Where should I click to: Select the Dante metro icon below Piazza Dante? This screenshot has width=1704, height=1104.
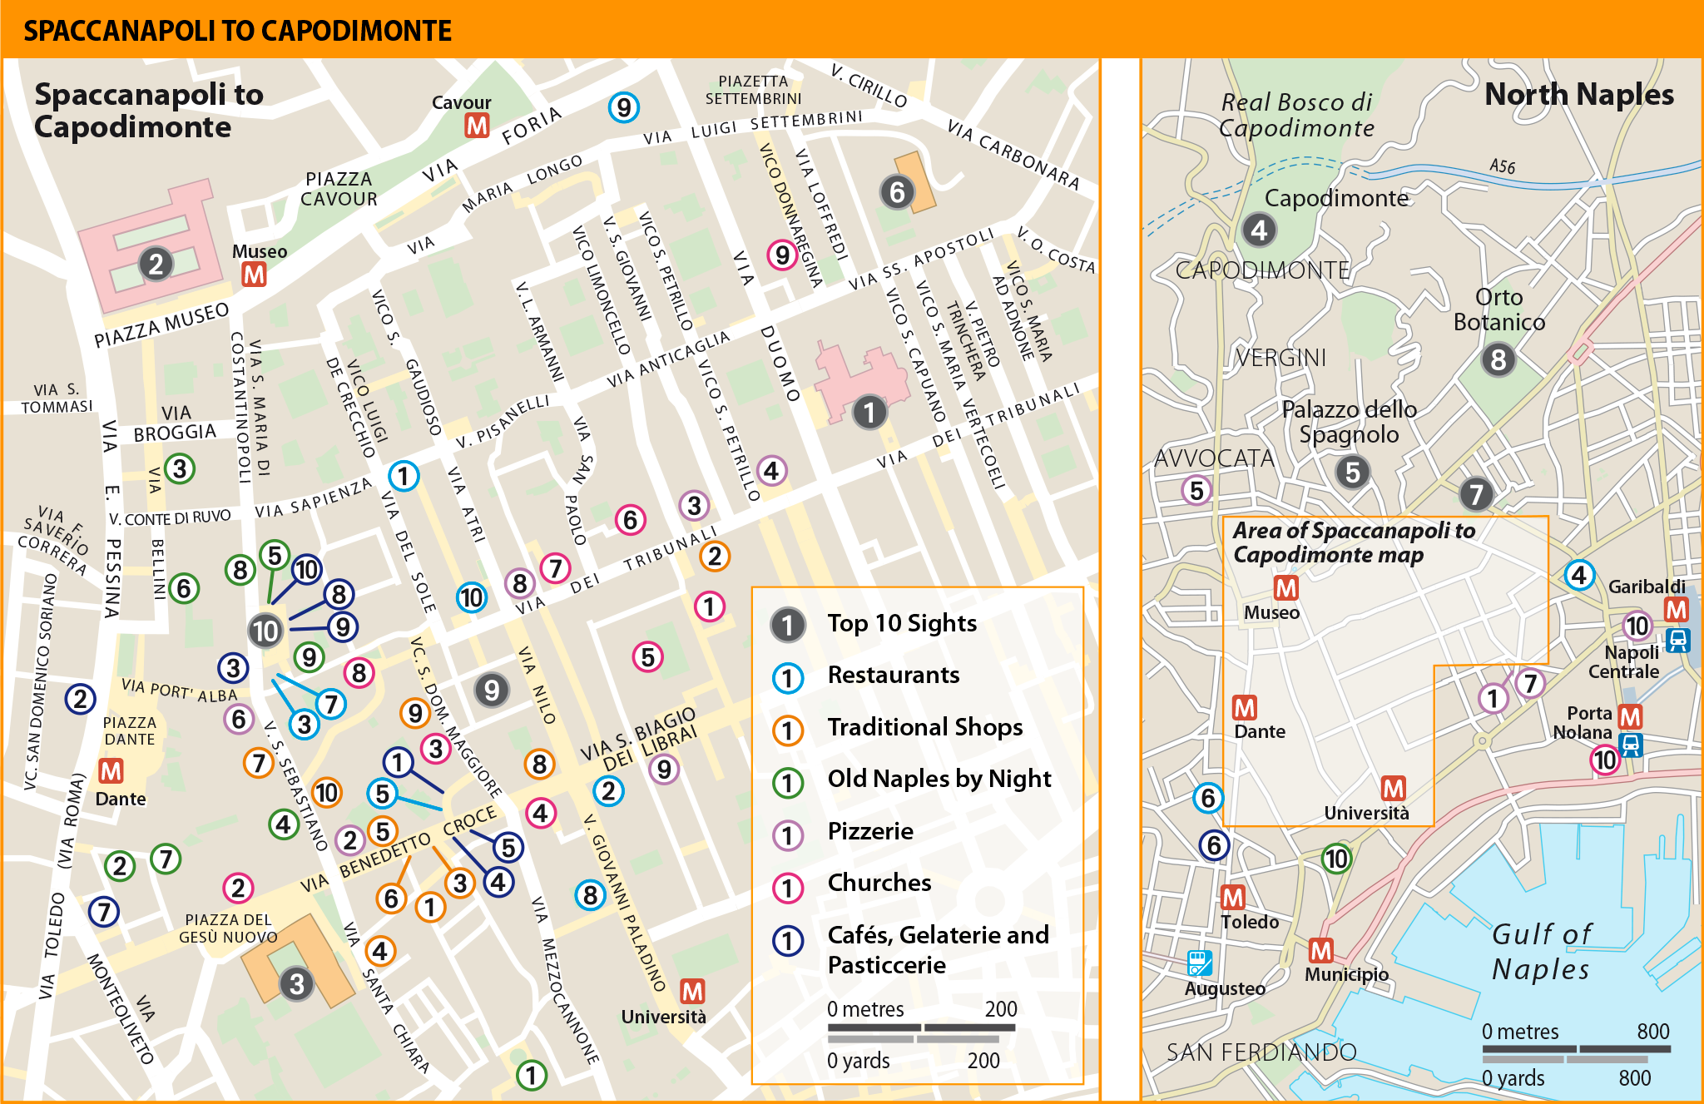click(x=111, y=771)
